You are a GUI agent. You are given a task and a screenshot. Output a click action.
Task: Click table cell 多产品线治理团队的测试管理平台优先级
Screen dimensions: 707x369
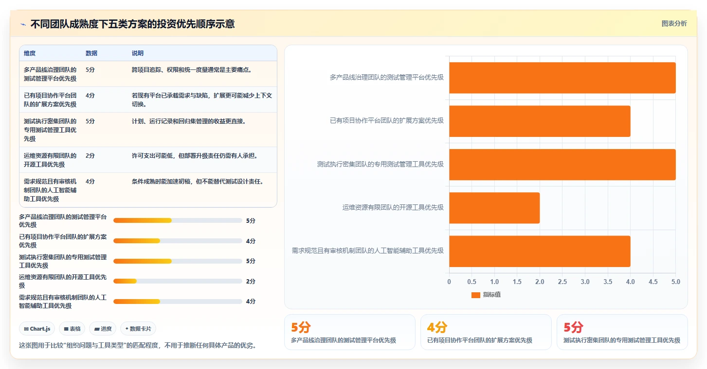point(50,74)
